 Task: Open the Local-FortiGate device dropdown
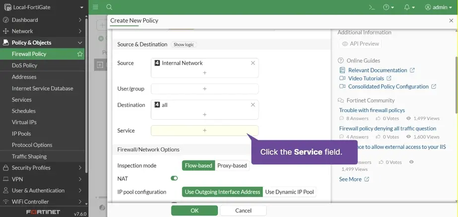pos(44,7)
